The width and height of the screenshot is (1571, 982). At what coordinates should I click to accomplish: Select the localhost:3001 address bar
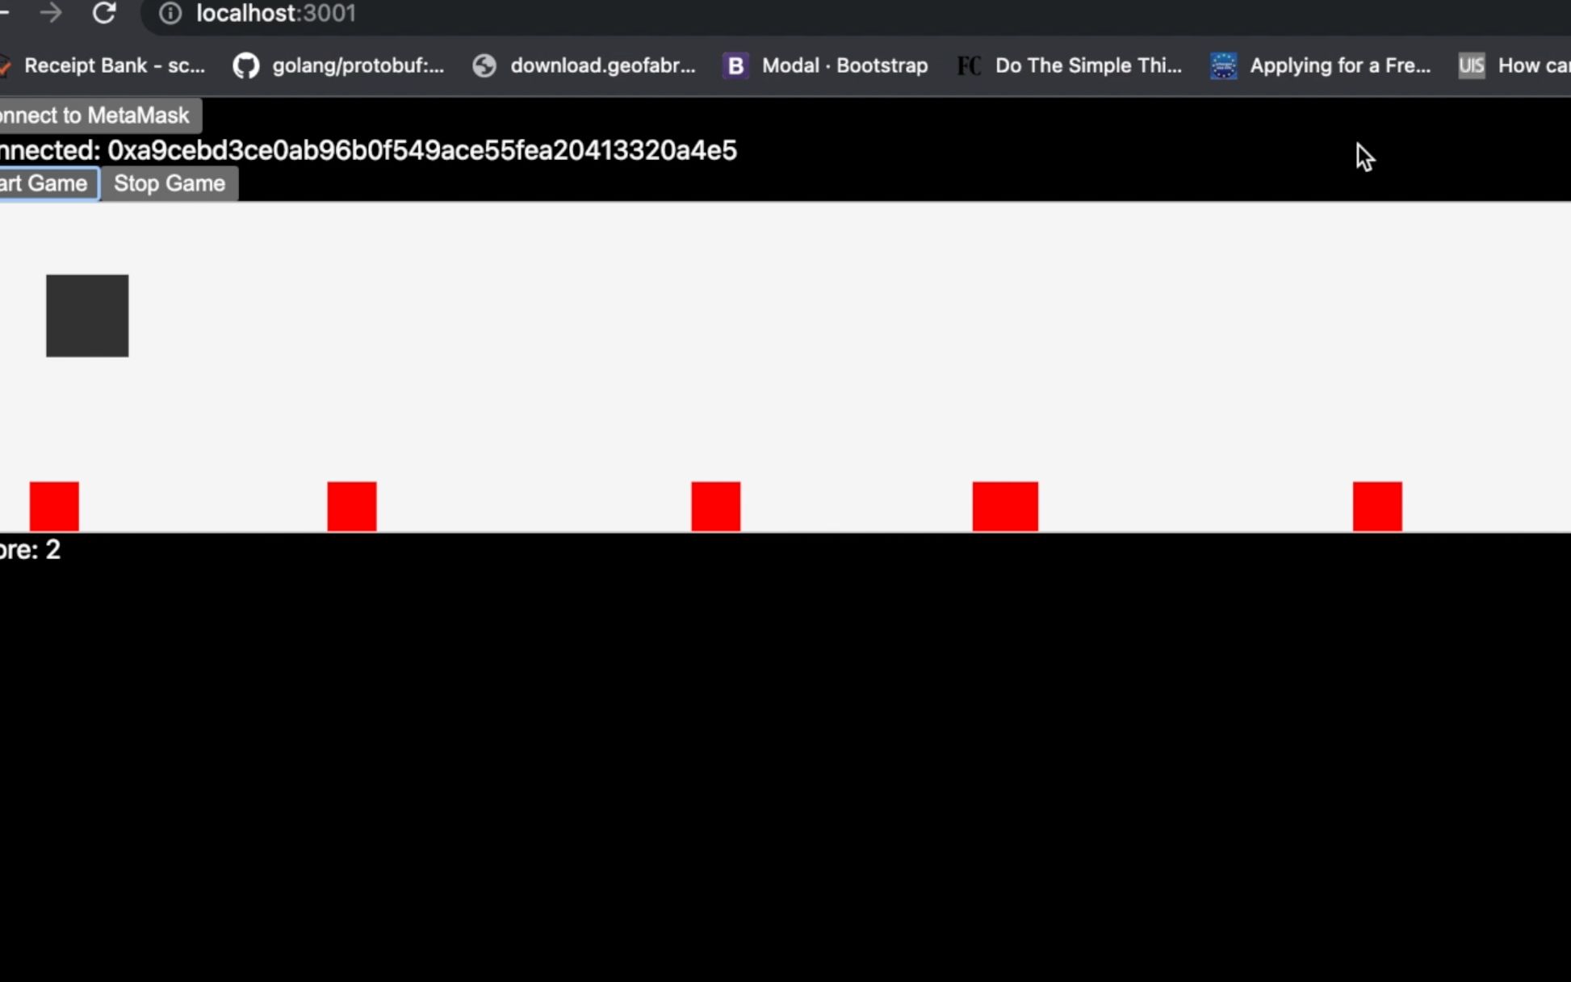point(274,12)
